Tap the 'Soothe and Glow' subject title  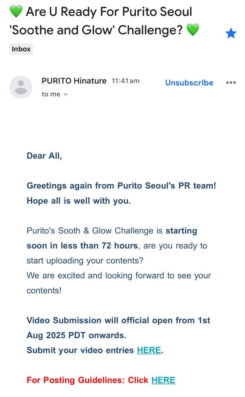[x=96, y=30]
